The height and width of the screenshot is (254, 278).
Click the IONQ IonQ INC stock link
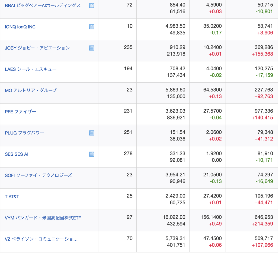[20, 27]
